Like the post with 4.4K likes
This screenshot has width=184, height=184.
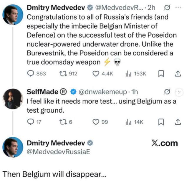coord(96,74)
